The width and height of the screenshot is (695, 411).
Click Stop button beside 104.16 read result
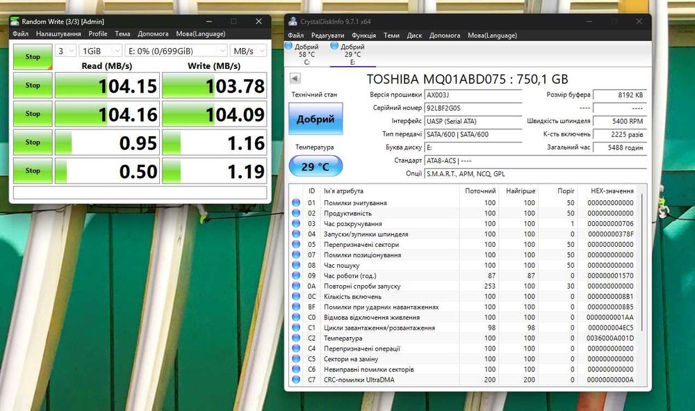click(33, 113)
